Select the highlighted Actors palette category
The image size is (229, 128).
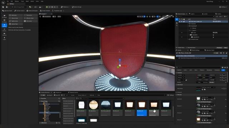4,25
